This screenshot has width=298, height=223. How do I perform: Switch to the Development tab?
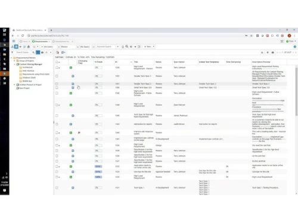click(x=62, y=41)
